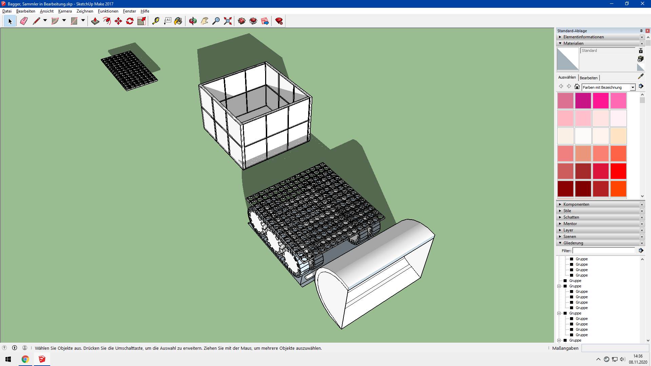
Task: Switch to the Bearbeiten materials tab
Action: [x=589, y=78]
